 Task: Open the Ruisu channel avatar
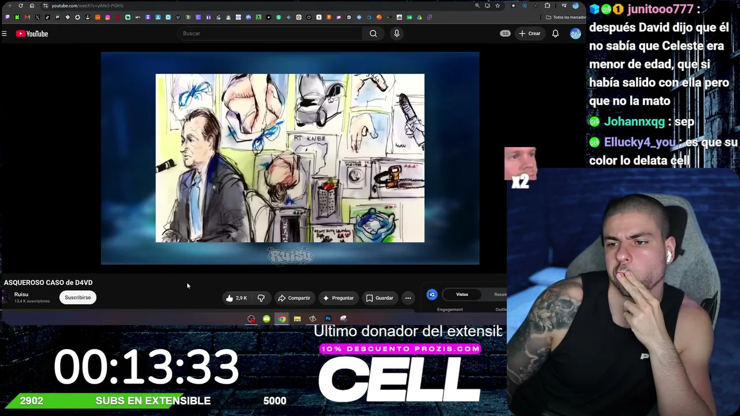coord(6,298)
